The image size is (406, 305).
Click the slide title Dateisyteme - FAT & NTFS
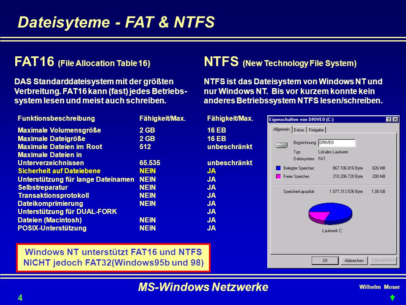click(116, 22)
